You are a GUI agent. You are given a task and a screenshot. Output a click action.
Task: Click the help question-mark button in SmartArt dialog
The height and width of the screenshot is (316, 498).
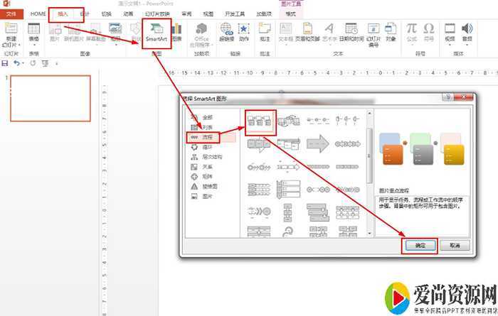tap(447, 97)
